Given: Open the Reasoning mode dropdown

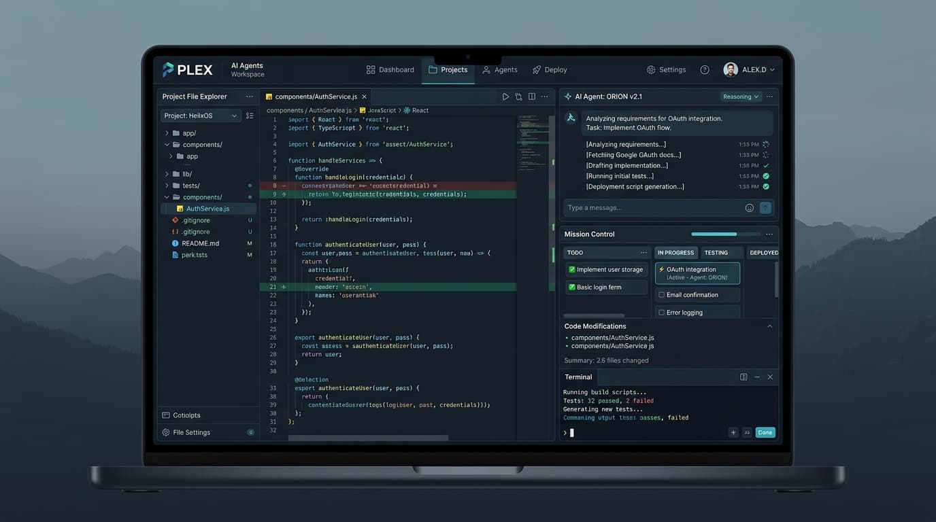Looking at the screenshot, I should (x=741, y=97).
